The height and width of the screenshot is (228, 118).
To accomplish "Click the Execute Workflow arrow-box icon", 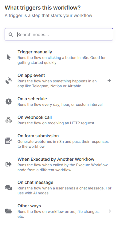I will click(9, 164).
